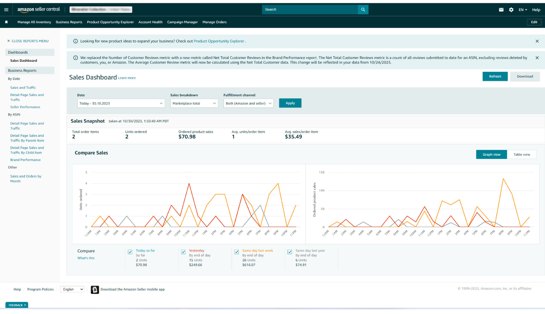The height and width of the screenshot is (314, 545).
Task: Click the Edit button in navigation bar
Action: pyautogui.click(x=534, y=22)
